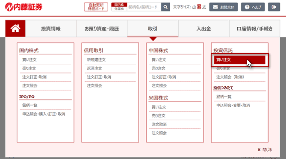Collapse the 取引 tab menu
The height and width of the screenshot is (159, 286).
(x=153, y=28)
